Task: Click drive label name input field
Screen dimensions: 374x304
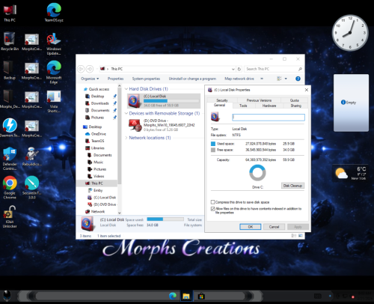Action: tap(269, 118)
